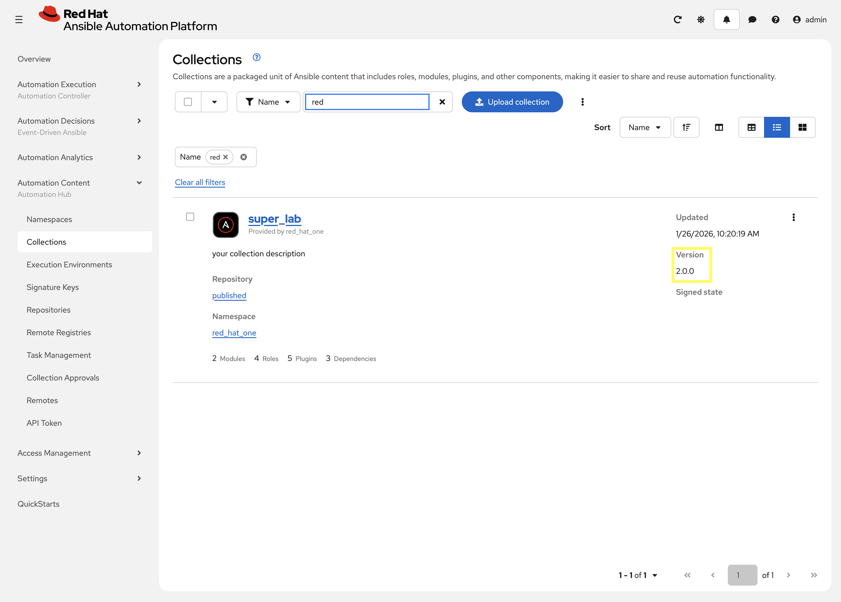Image resolution: width=841 pixels, height=602 pixels.
Task: Check the select-all checkbox above the list
Action: pyautogui.click(x=188, y=102)
